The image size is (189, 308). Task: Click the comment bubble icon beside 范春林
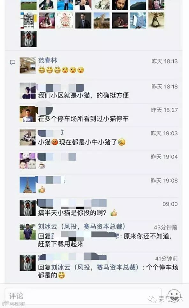click(12, 62)
